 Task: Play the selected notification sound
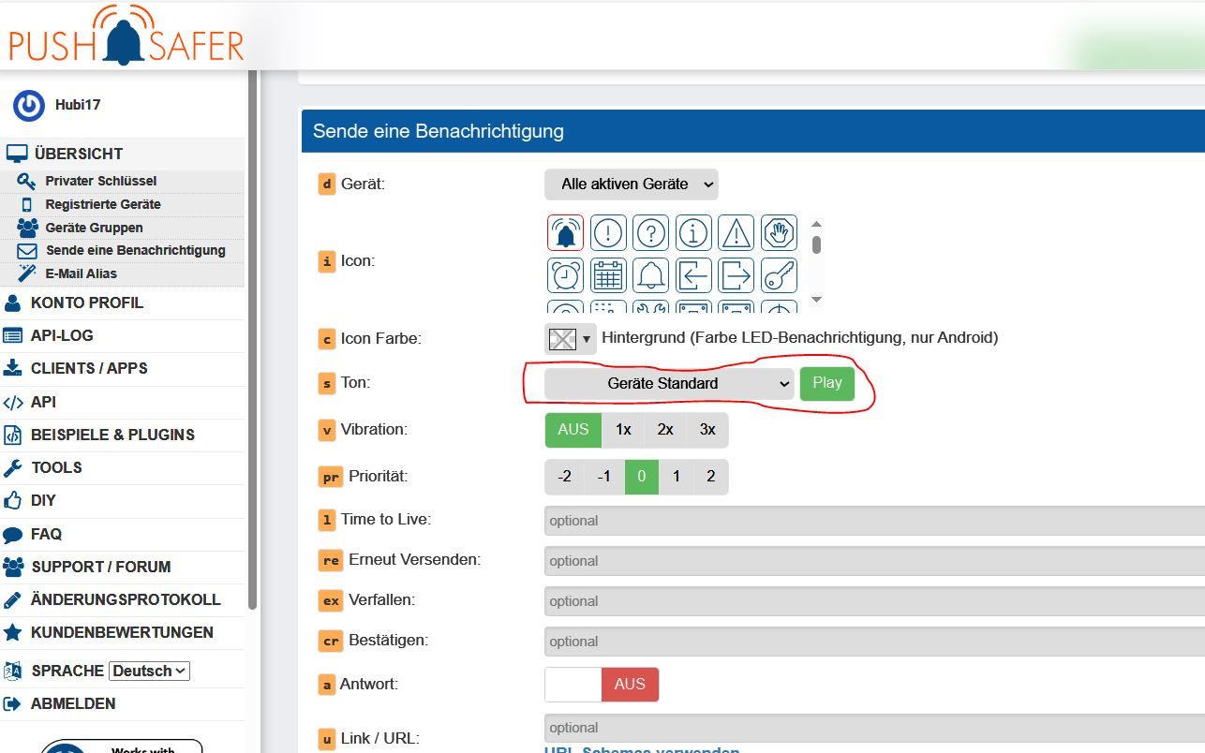[x=827, y=383]
